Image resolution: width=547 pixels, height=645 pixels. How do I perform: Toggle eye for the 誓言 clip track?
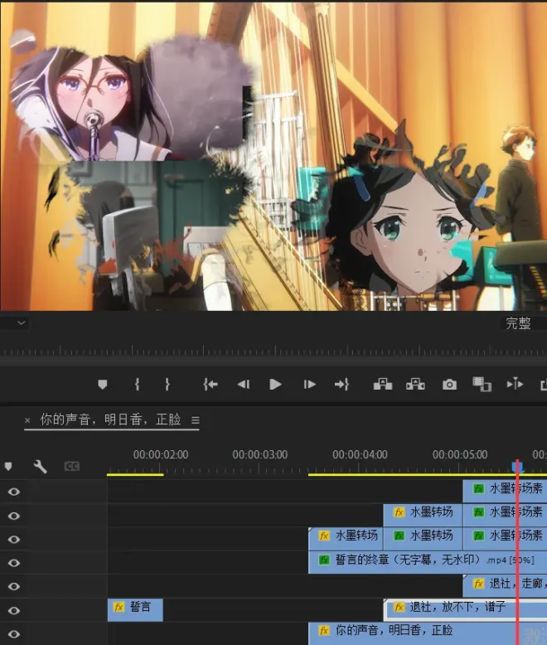point(13,610)
